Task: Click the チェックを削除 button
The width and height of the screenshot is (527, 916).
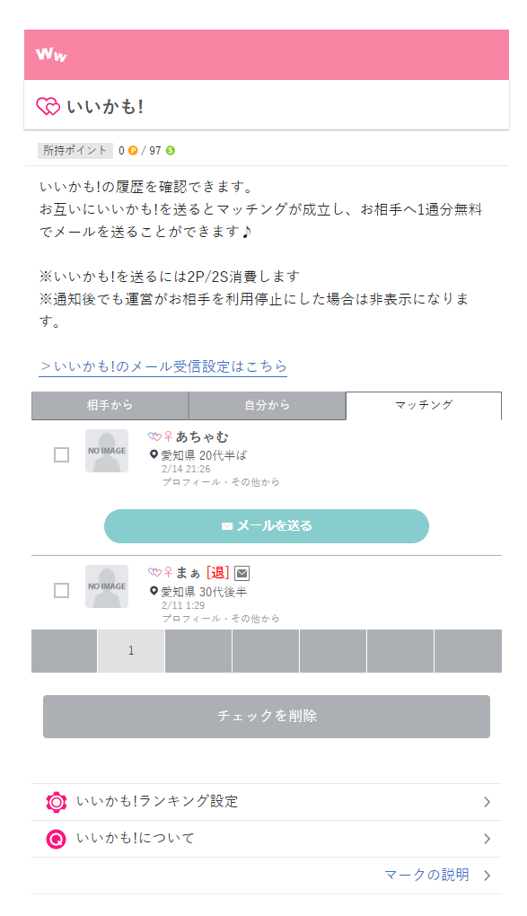Action: 267,717
